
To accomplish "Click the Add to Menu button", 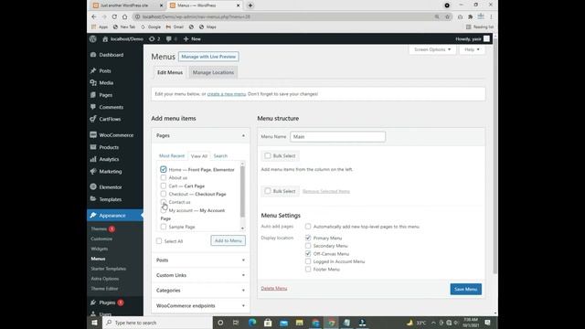I will pos(228,240).
